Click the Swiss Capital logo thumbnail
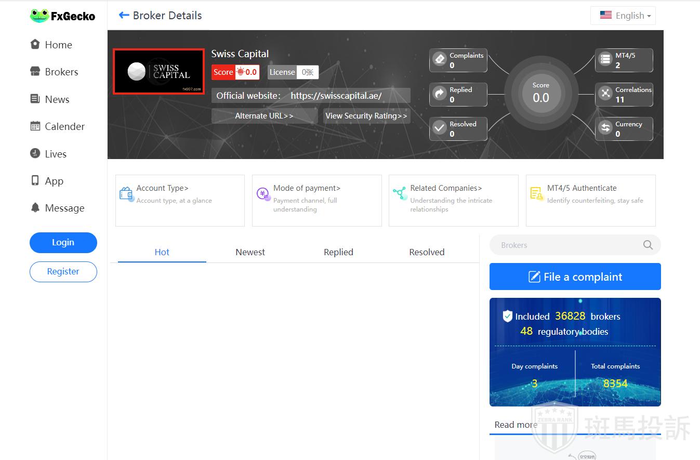Screen dimensions: 700x460 [x=159, y=72]
